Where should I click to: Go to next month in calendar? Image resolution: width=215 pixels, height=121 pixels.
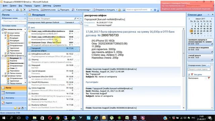pyautogui.click(x=212, y=19)
